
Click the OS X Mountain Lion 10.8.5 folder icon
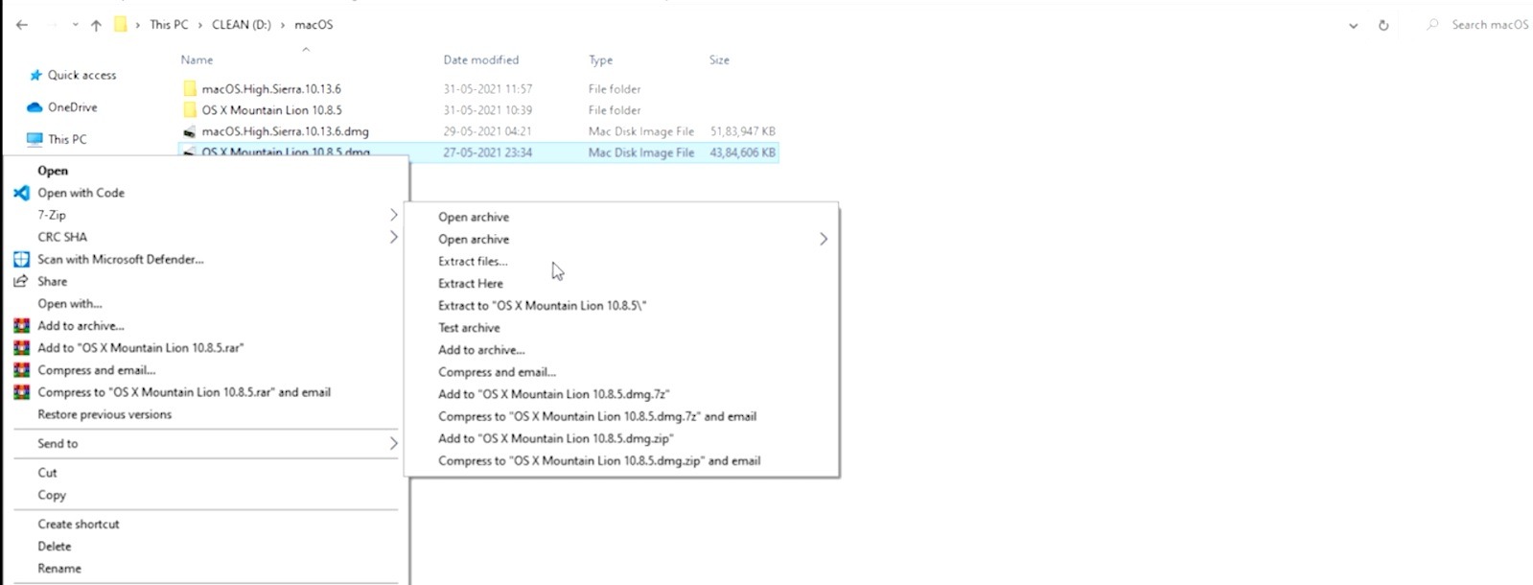(x=190, y=110)
